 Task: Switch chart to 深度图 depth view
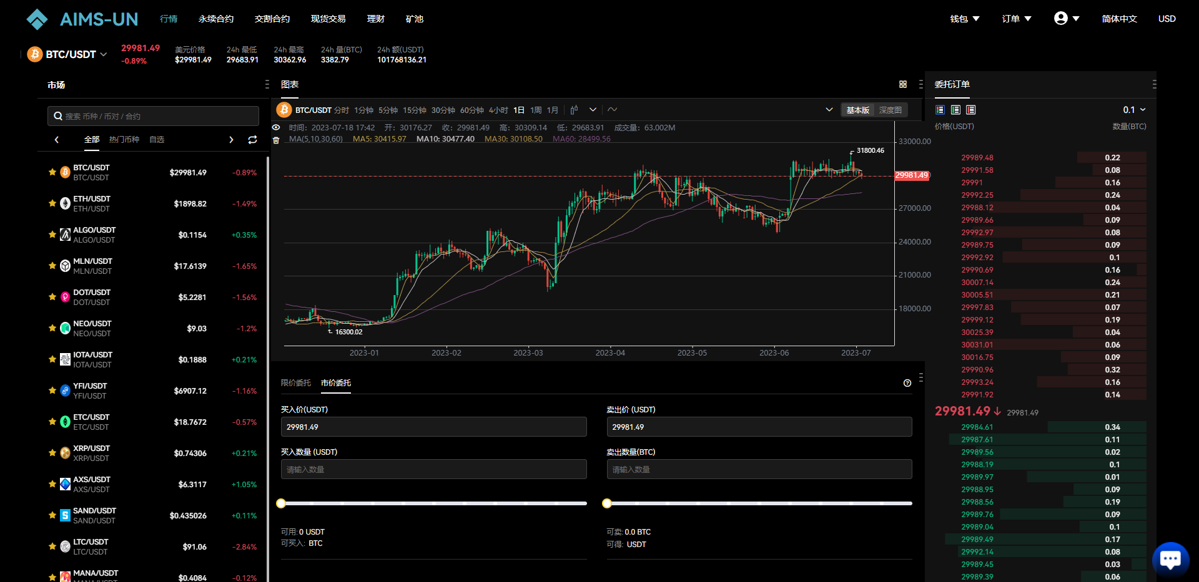pyautogui.click(x=890, y=110)
